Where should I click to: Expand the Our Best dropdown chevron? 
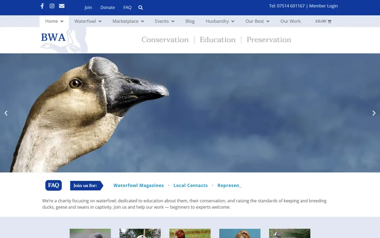pyautogui.click(x=268, y=21)
